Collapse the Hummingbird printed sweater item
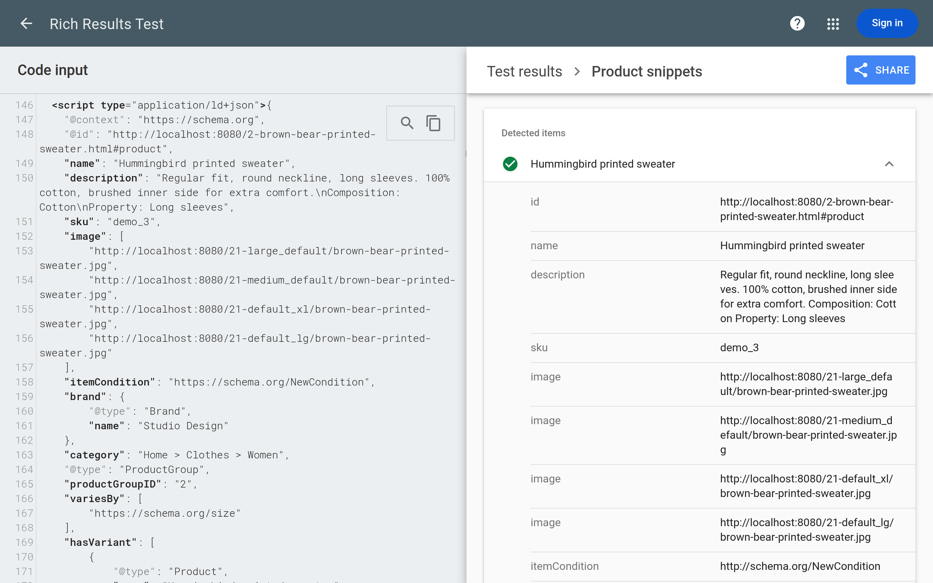Image resolution: width=933 pixels, height=583 pixels. click(889, 164)
